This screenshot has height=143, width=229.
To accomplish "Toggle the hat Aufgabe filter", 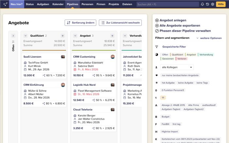I will [168, 83].
